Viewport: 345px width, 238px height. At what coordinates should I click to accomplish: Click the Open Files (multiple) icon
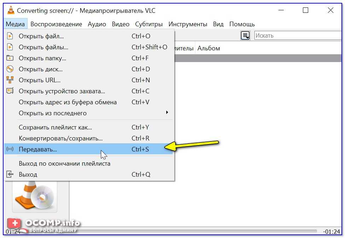click(x=10, y=47)
